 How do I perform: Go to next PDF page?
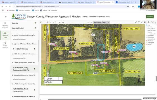click(x=54, y=22)
